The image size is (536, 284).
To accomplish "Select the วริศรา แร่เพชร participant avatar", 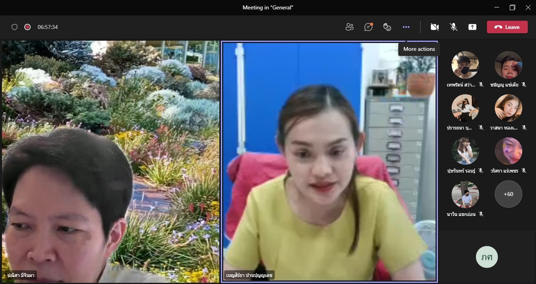I will (509, 151).
